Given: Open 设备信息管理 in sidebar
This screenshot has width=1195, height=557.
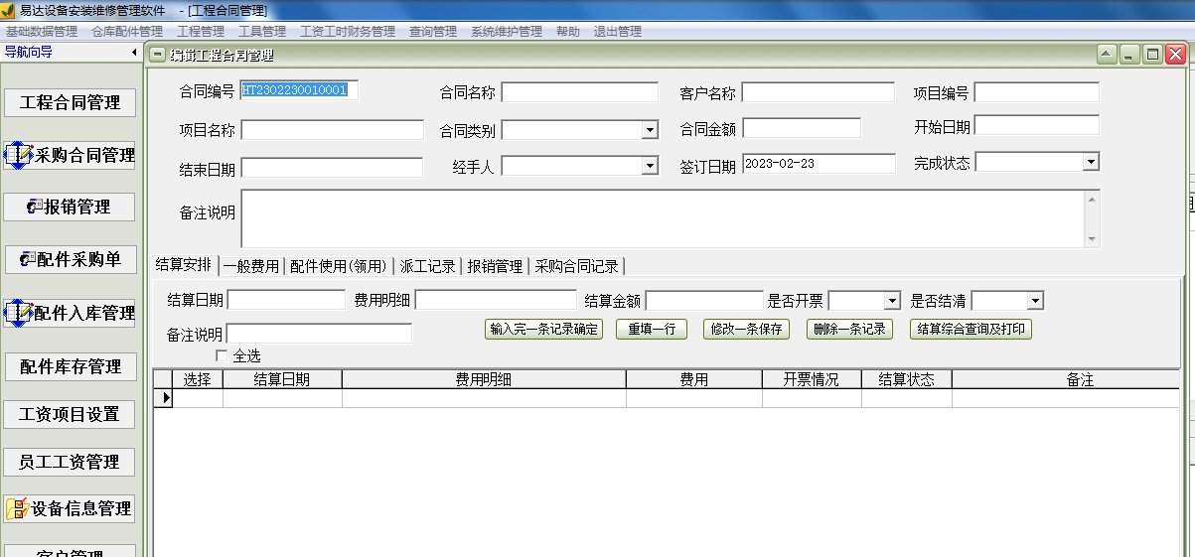Looking at the screenshot, I should [70, 508].
